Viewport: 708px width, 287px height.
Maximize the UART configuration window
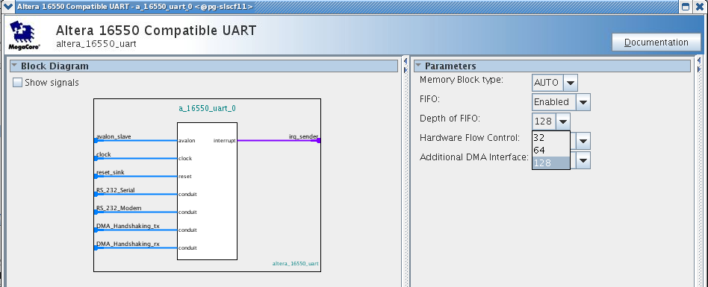[x=686, y=6]
